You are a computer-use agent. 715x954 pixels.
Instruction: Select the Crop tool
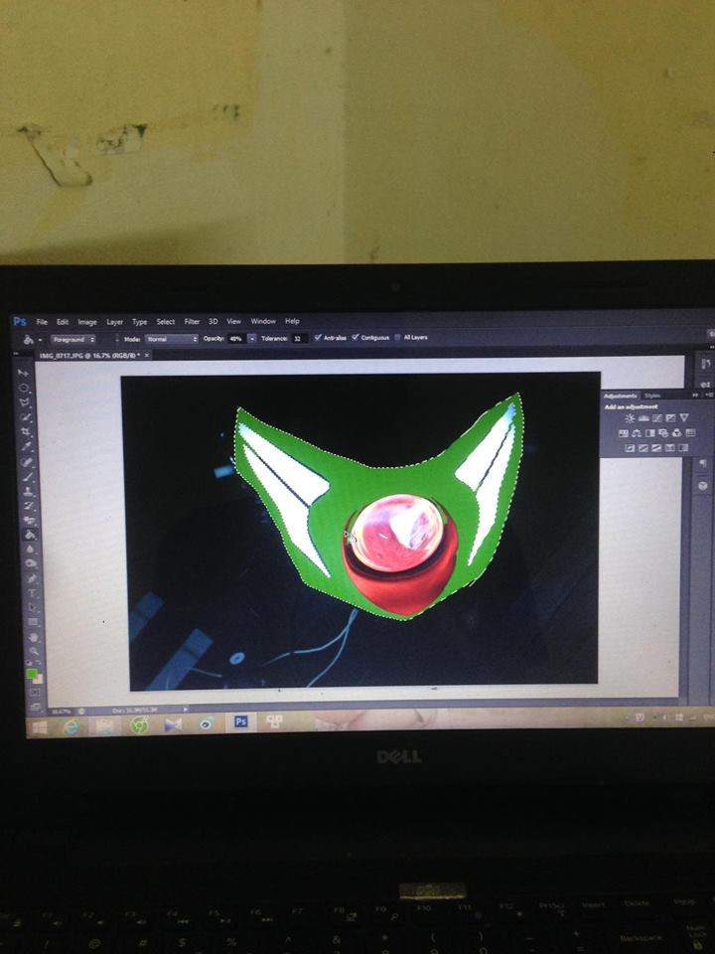(26, 430)
